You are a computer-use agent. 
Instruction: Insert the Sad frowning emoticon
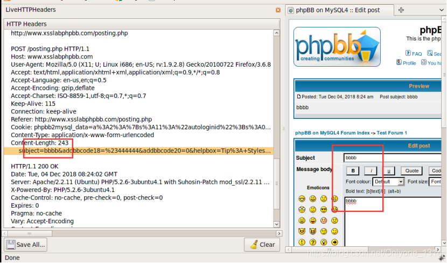324,198
